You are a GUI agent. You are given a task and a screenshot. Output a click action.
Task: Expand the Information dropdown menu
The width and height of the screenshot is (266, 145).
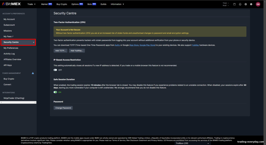[x=117, y=4]
